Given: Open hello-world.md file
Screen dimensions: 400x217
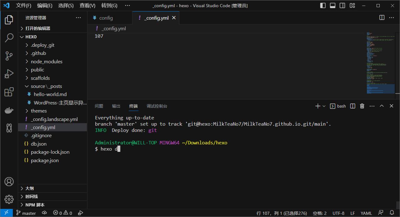Looking at the screenshot, I should click(x=52, y=94).
